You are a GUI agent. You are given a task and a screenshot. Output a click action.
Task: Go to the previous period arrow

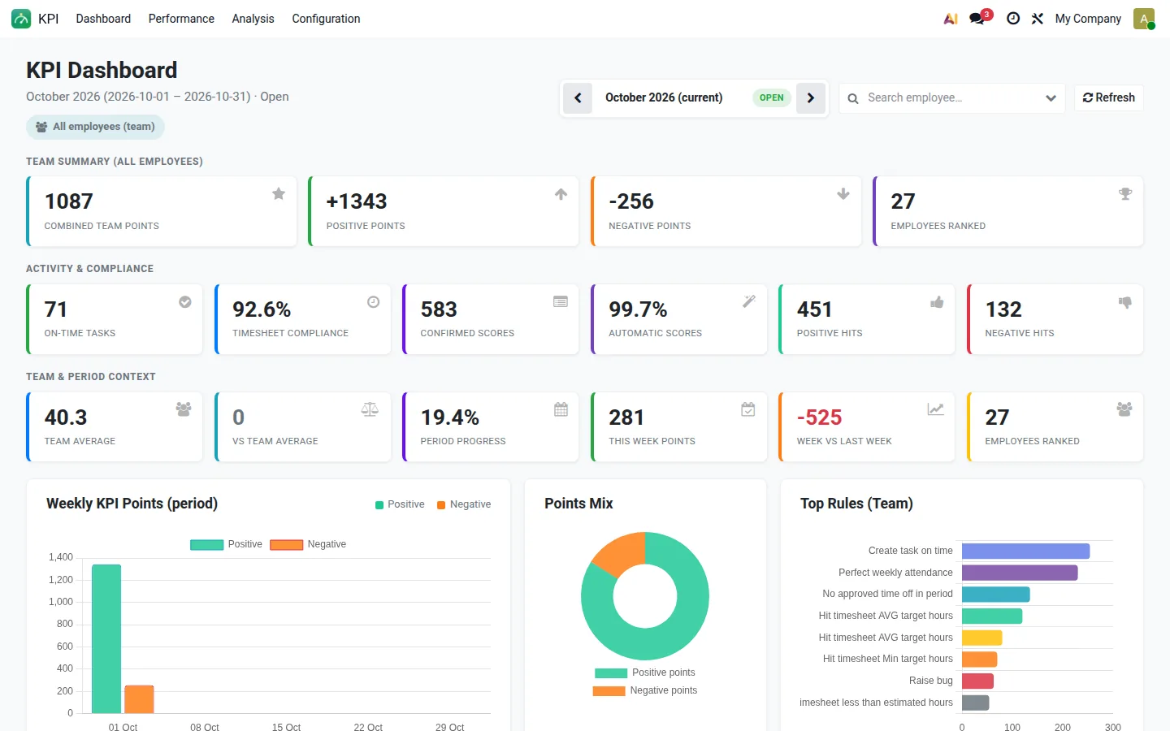578,98
